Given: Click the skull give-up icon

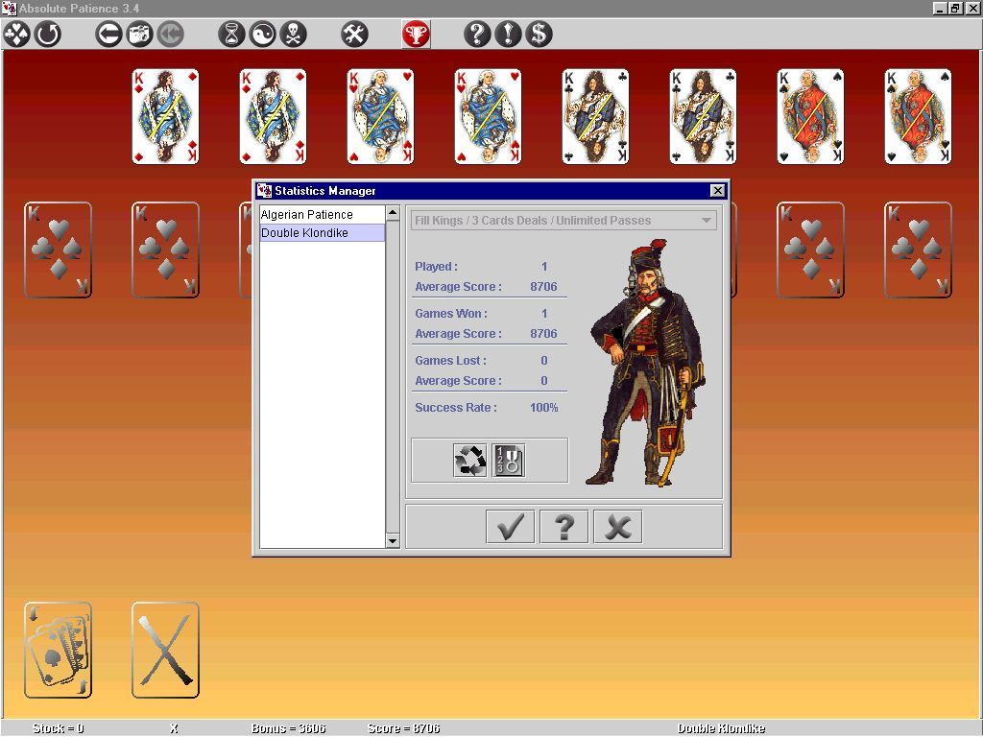Looking at the screenshot, I should click(293, 35).
